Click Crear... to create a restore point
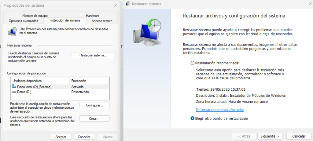 pyautogui.click(x=94, y=118)
